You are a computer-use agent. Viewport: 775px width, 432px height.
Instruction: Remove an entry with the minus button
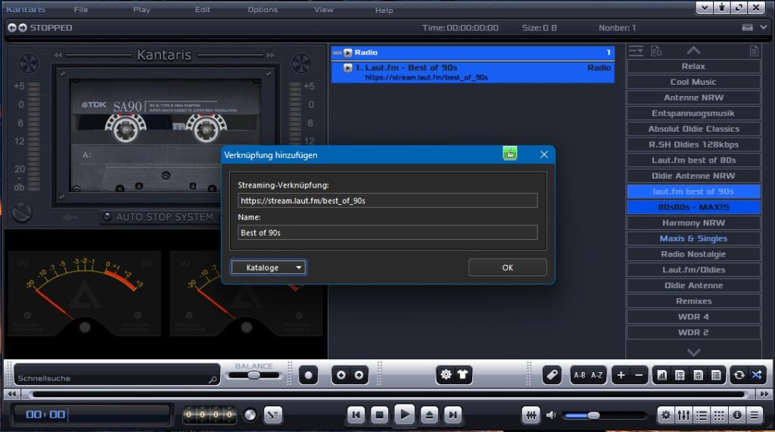639,375
